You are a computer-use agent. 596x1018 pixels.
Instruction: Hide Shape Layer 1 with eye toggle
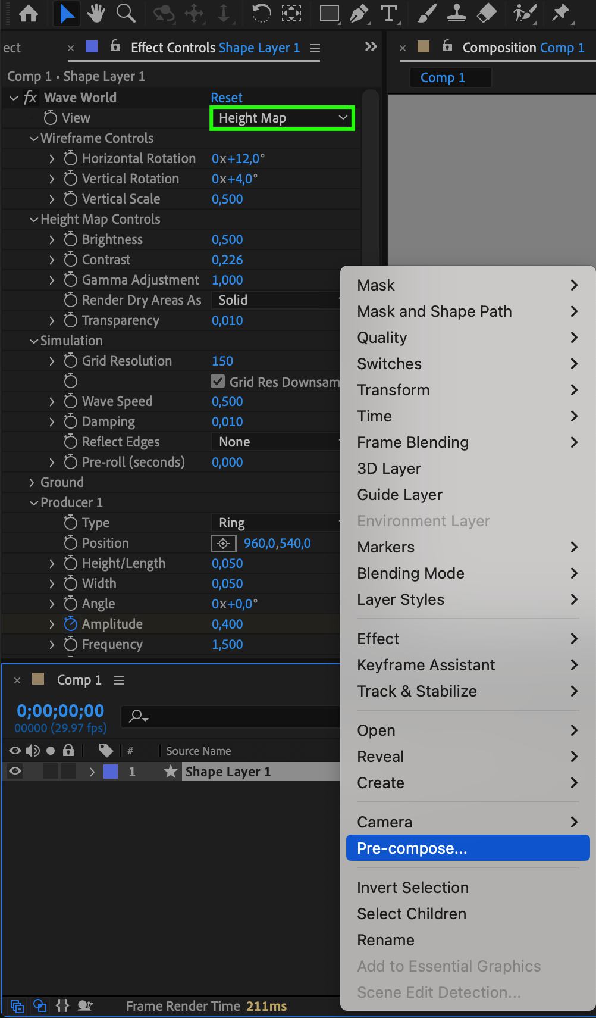coord(15,772)
